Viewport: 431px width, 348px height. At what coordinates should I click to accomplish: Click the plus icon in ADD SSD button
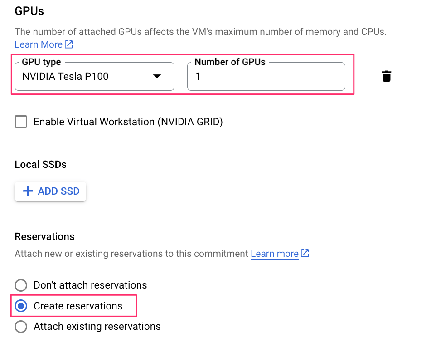(x=29, y=191)
